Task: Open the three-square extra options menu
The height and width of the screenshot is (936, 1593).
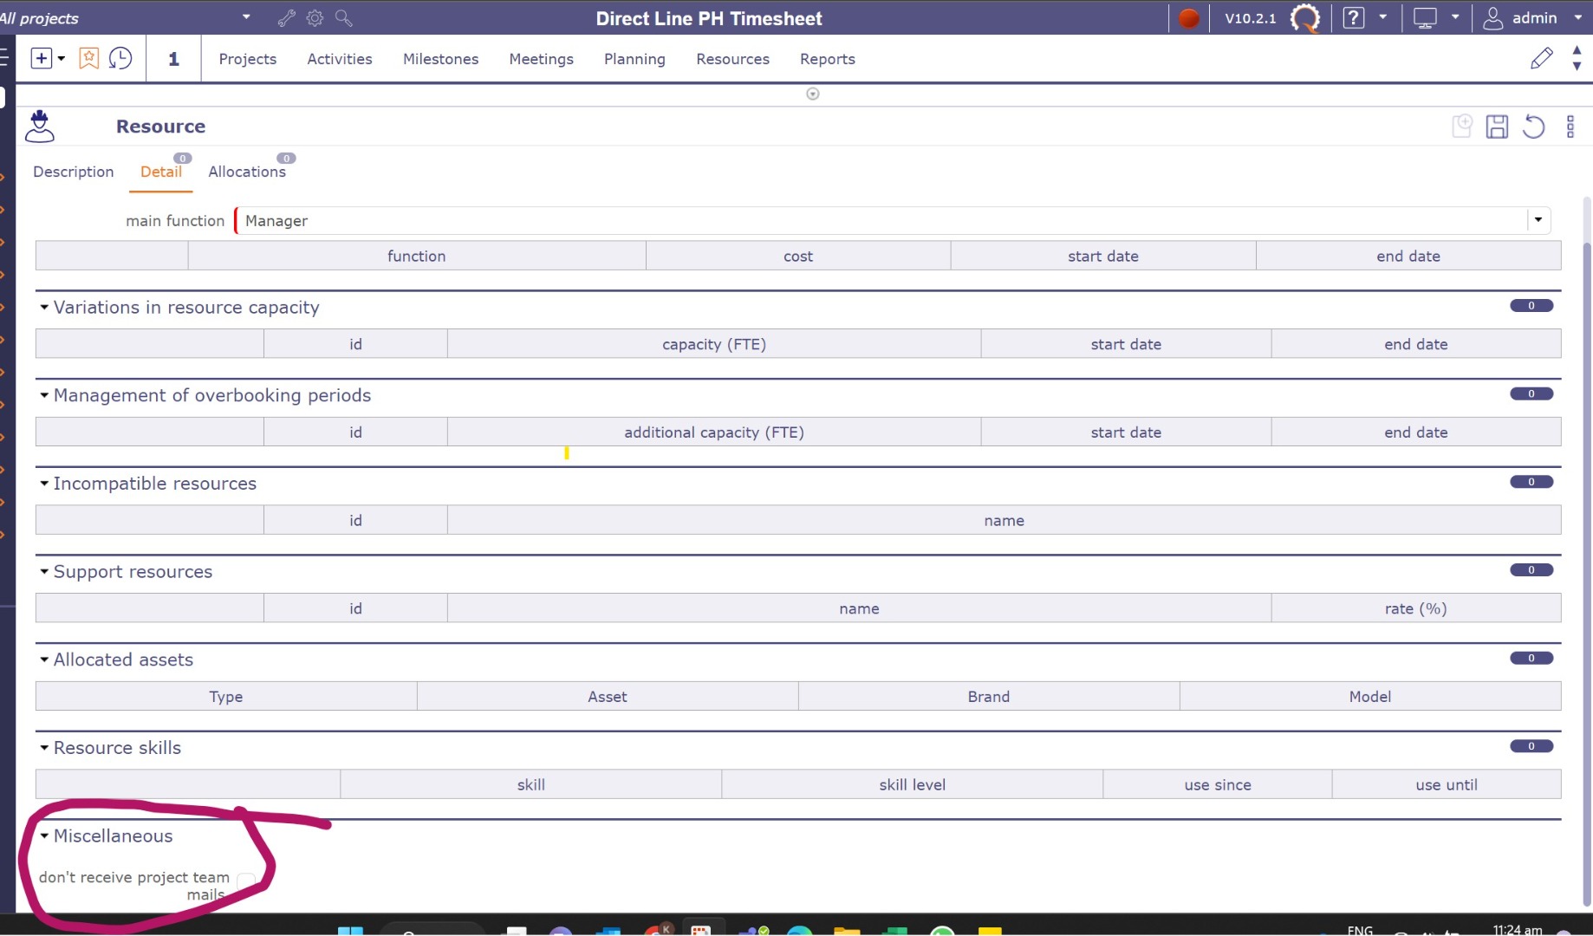Action: click(1570, 127)
